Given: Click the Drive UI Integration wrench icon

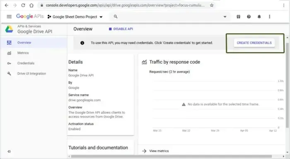Looking at the screenshot, I should tap(9, 74).
